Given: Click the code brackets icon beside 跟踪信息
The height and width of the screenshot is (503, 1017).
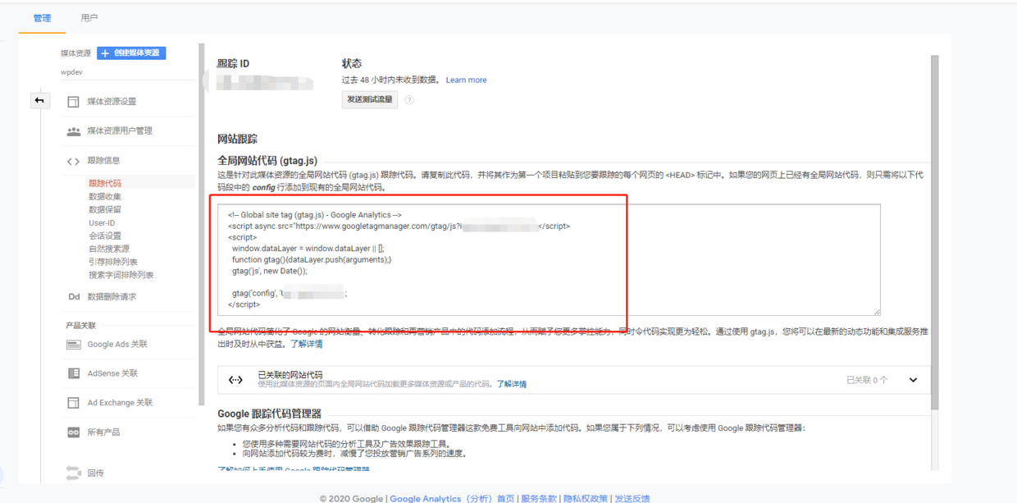Looking at the screenshot, I should tap(73, 161).
